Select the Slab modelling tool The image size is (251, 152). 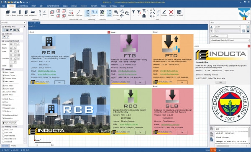tap(8, 13)
